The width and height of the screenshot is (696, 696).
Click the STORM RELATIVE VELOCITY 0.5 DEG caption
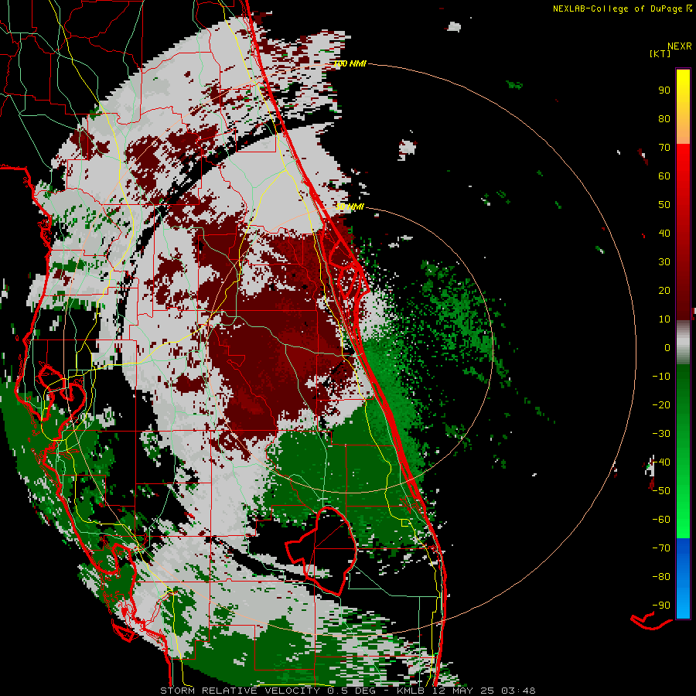(x=268, y=691)
